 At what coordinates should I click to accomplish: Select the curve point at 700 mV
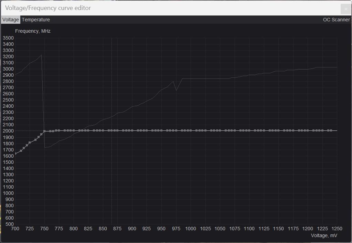(x=15, y=154)
